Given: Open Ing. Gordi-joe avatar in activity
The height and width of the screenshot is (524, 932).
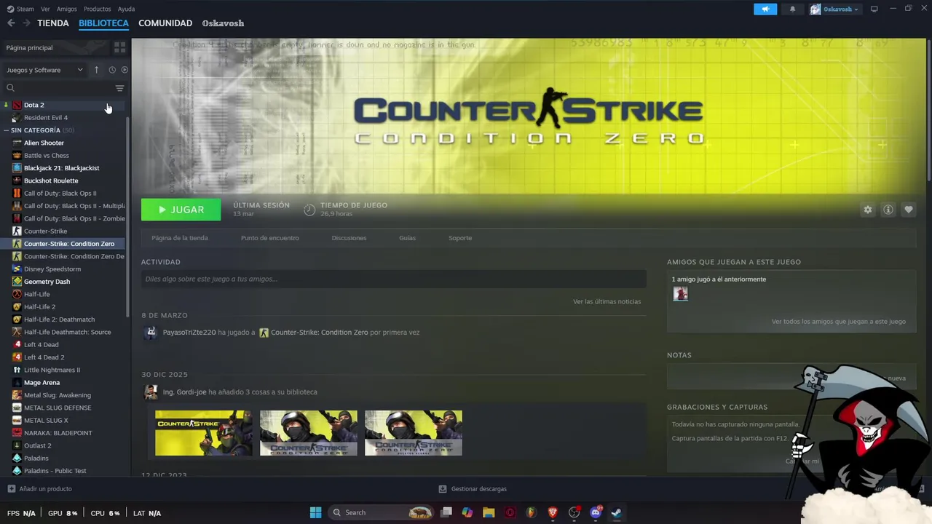Looking at the screenshot, I should [x=151, y=392].
